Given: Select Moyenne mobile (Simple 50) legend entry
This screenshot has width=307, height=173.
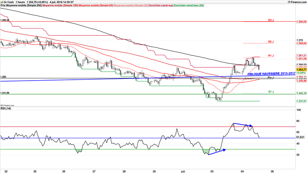Looking at the screenshot, I should (96, 5).
